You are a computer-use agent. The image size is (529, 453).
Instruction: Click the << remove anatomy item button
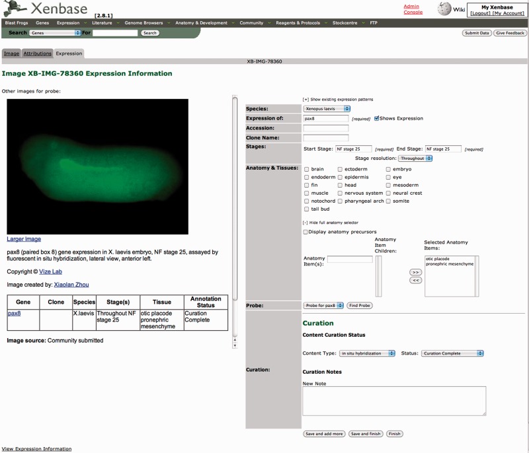click(415, 281)
